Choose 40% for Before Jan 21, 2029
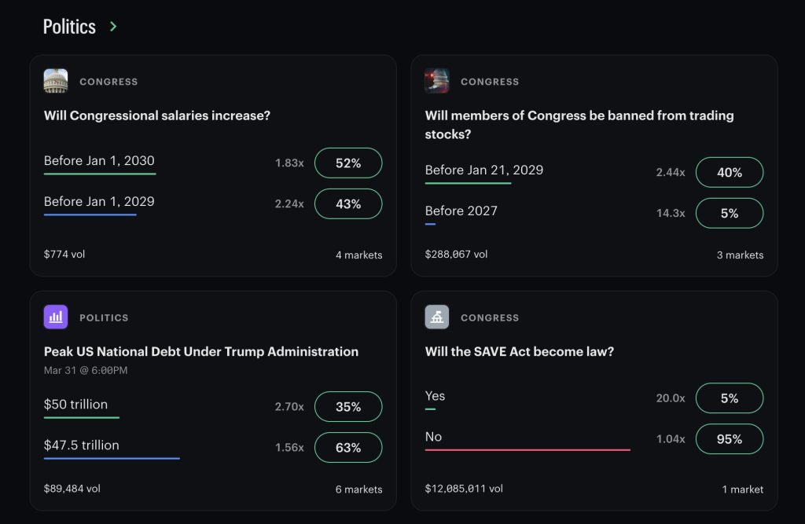 tap(730, 173)
